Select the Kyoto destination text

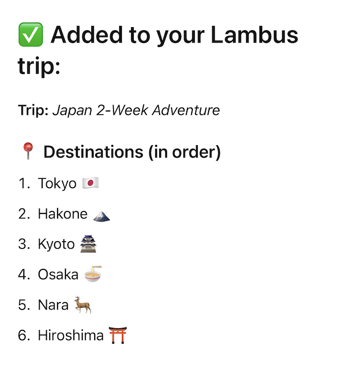56,244
